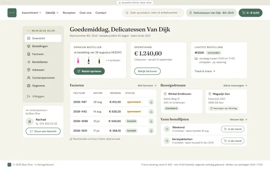Click the standaard address tag
Viewport: 270px width, 169px height.
171,108
